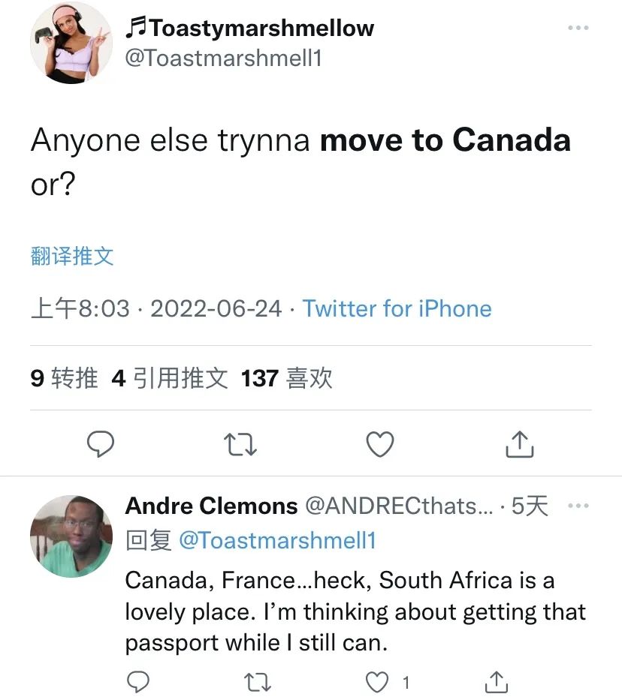The height and width of the screenshot is (700, 622).
Task: Tap the like heart on the main tweet
Action: click(x=379, y=443)
